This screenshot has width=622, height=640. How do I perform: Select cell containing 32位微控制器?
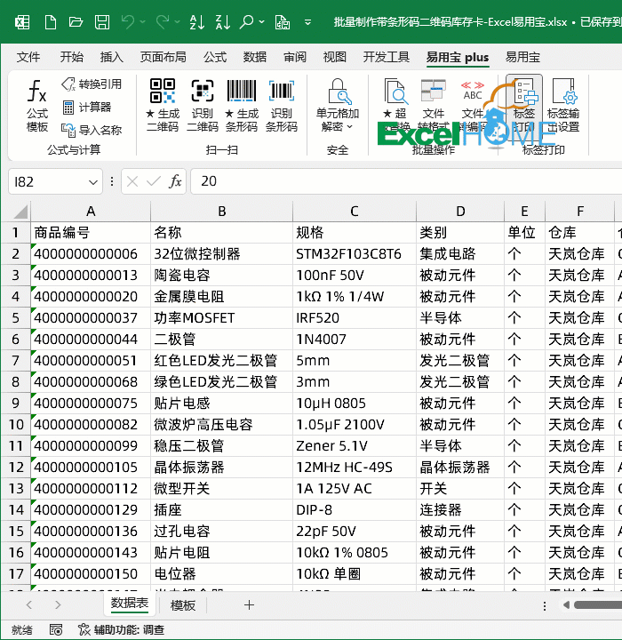tap(221, 254)
